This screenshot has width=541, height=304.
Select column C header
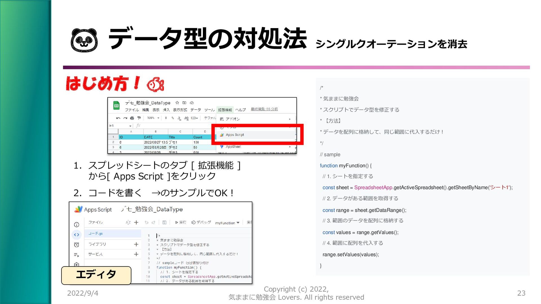pyautogui.click(x=180, y=131)
